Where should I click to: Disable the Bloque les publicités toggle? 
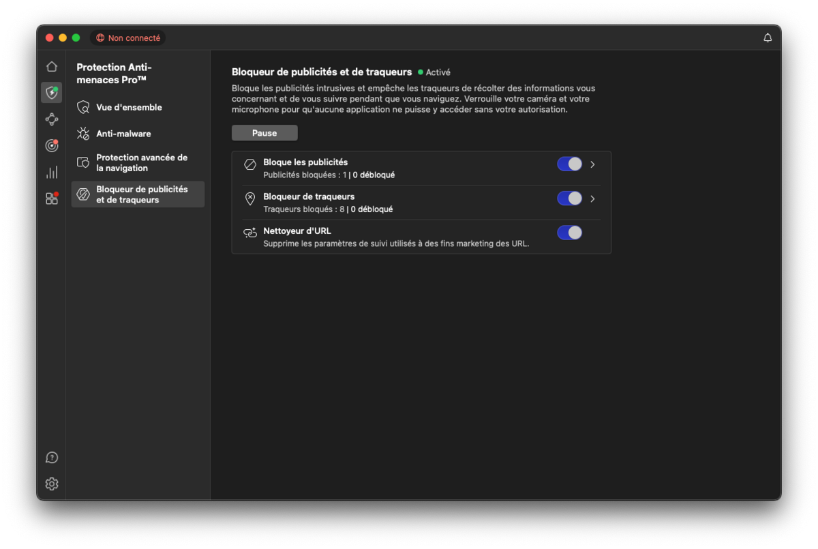(569, 164)
